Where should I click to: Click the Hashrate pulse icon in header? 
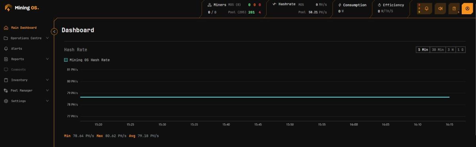[274, 4]
